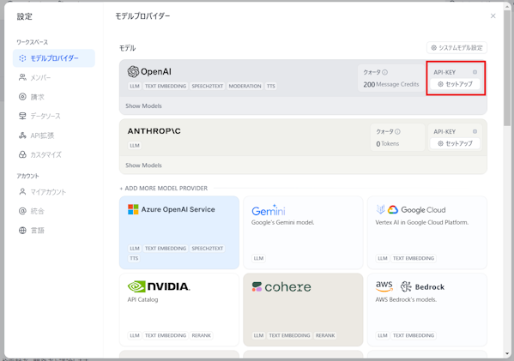Expand Show Models under Anthropic

[x=143, y=165]
